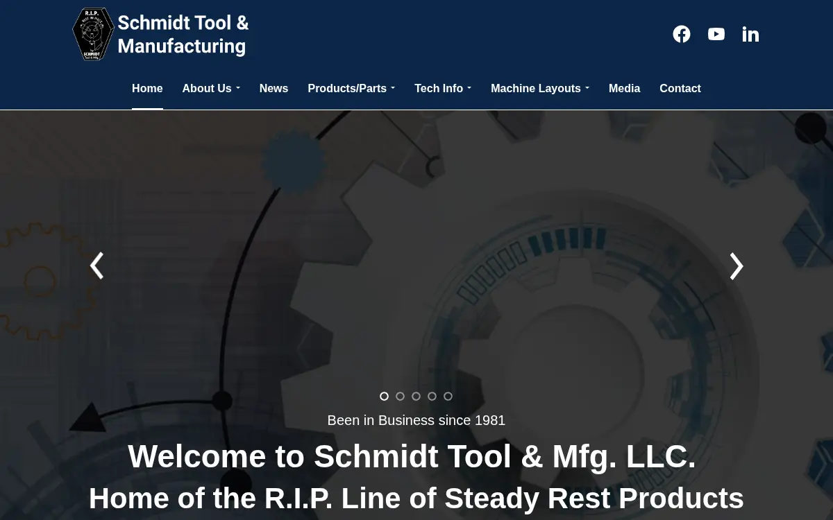
Task: Select the first carousel dot
Action: (x=384, y=396)
